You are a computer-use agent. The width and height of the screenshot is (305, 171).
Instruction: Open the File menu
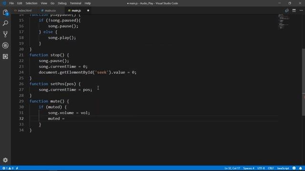[x=11, y=3]
